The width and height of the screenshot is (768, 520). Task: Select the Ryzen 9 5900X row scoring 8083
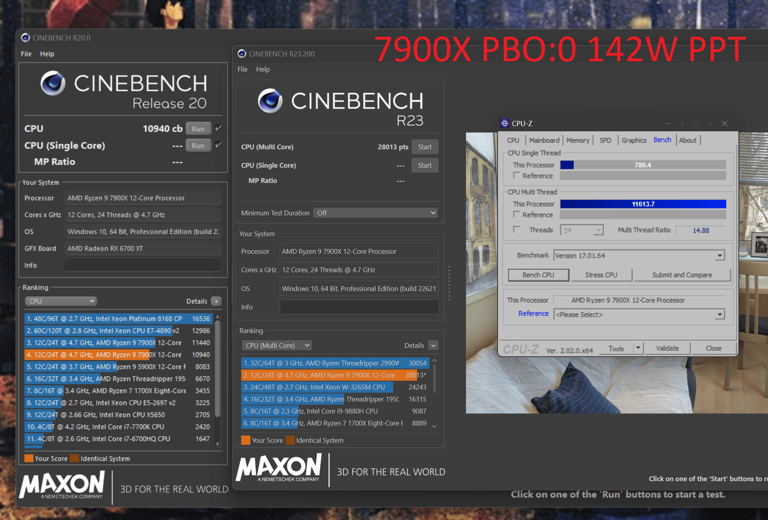point(118,367)
